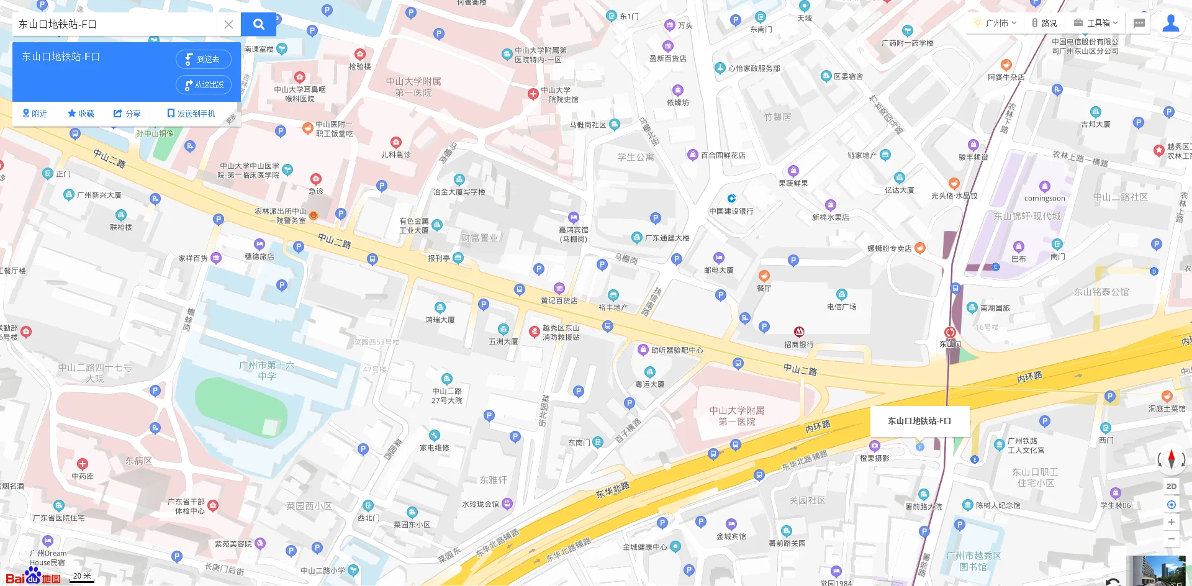
Task: Click the user avatar icon
Action: pos(1171,23)
